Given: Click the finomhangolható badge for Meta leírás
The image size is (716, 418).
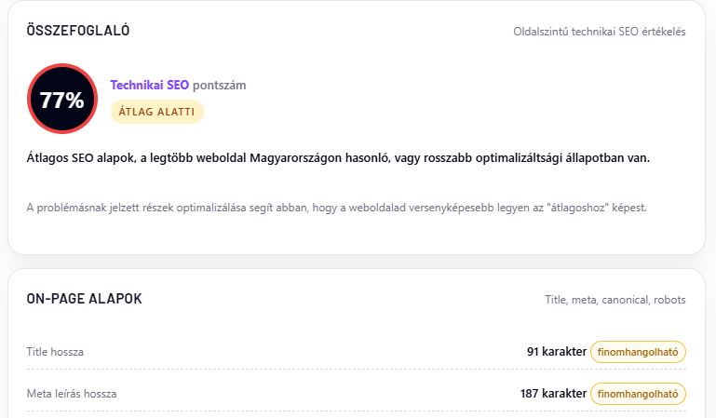Looking at the screenshot, I should pyautogui.click(x=638, y=394).
